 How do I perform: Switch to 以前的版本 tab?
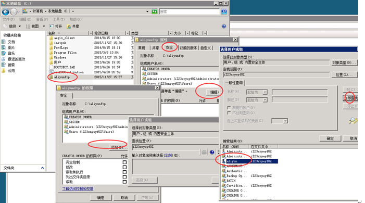[188, 48]
